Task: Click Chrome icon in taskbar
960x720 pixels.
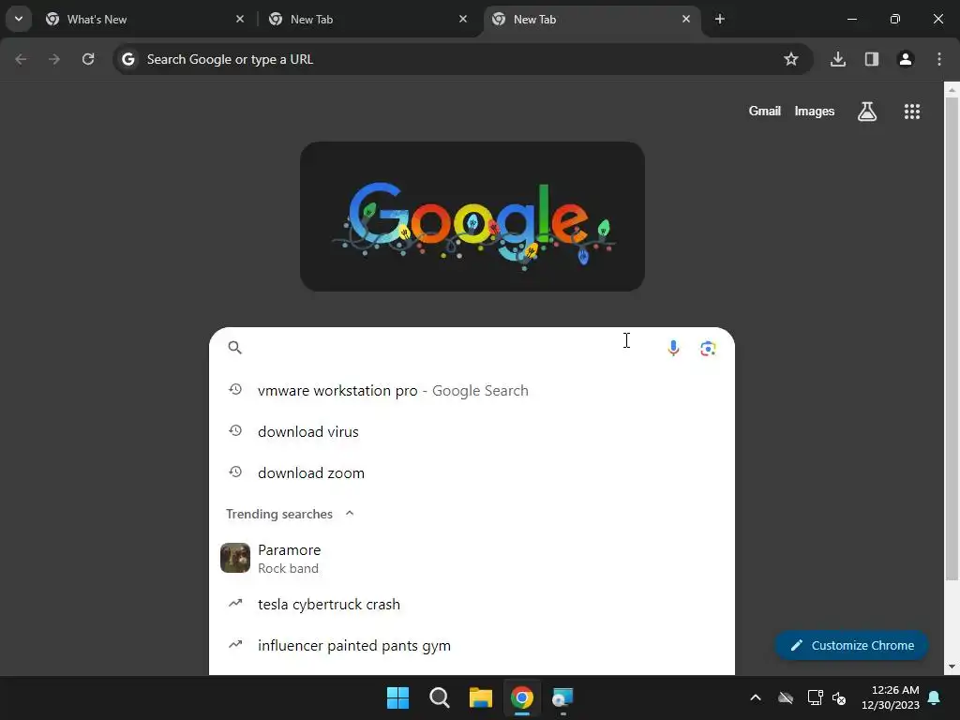Action: [x=522, y=697]
